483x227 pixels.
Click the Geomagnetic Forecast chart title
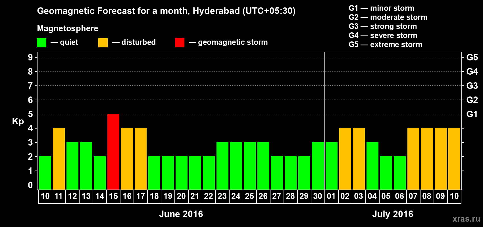tap(166, 11)
